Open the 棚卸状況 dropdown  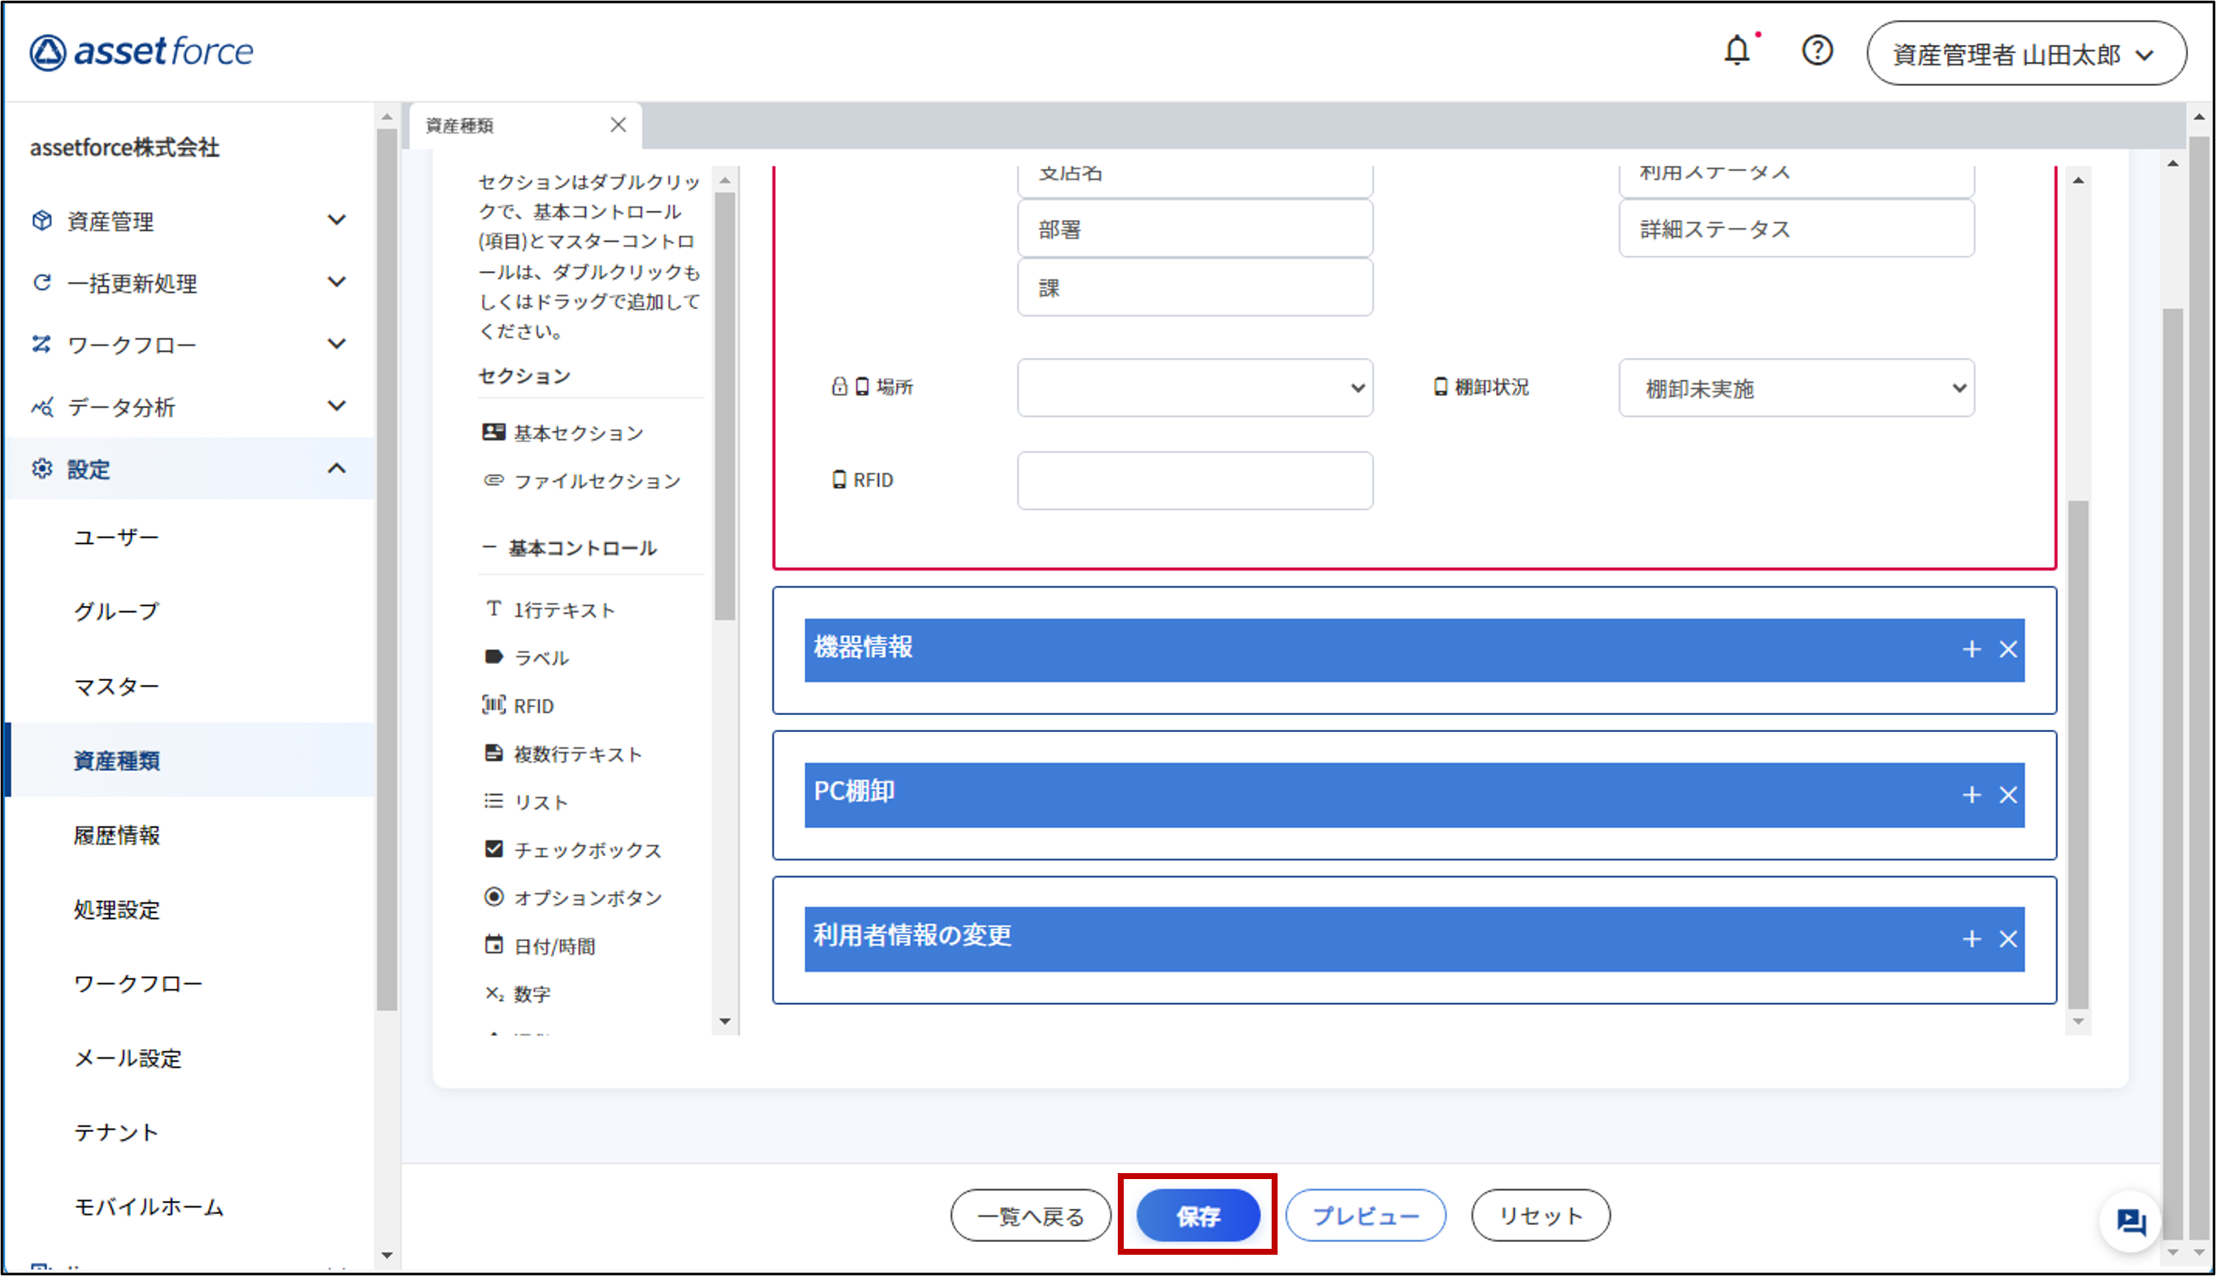[1796, 388]
